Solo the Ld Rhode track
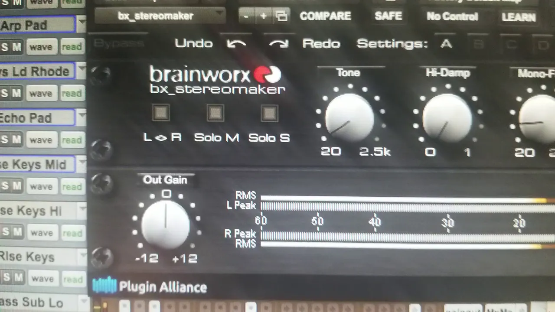 tap(5, 93)
